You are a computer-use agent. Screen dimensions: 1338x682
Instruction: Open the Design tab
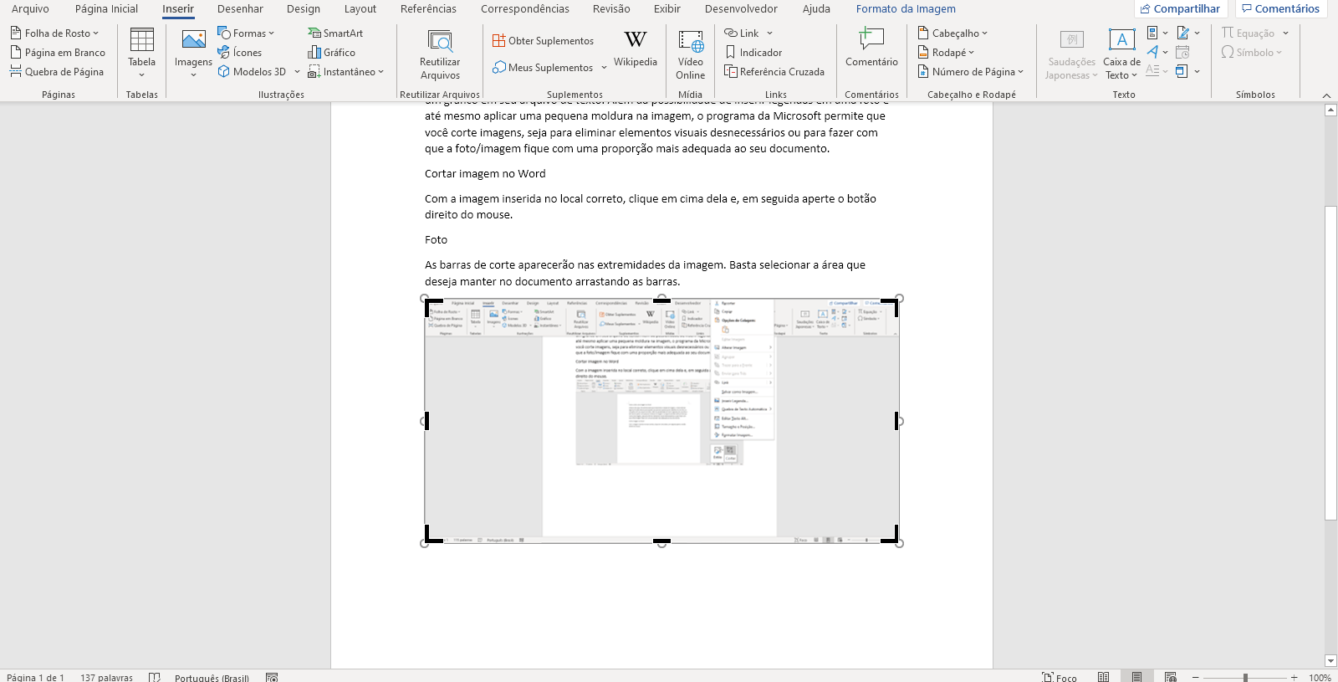[x=303, y=9]
